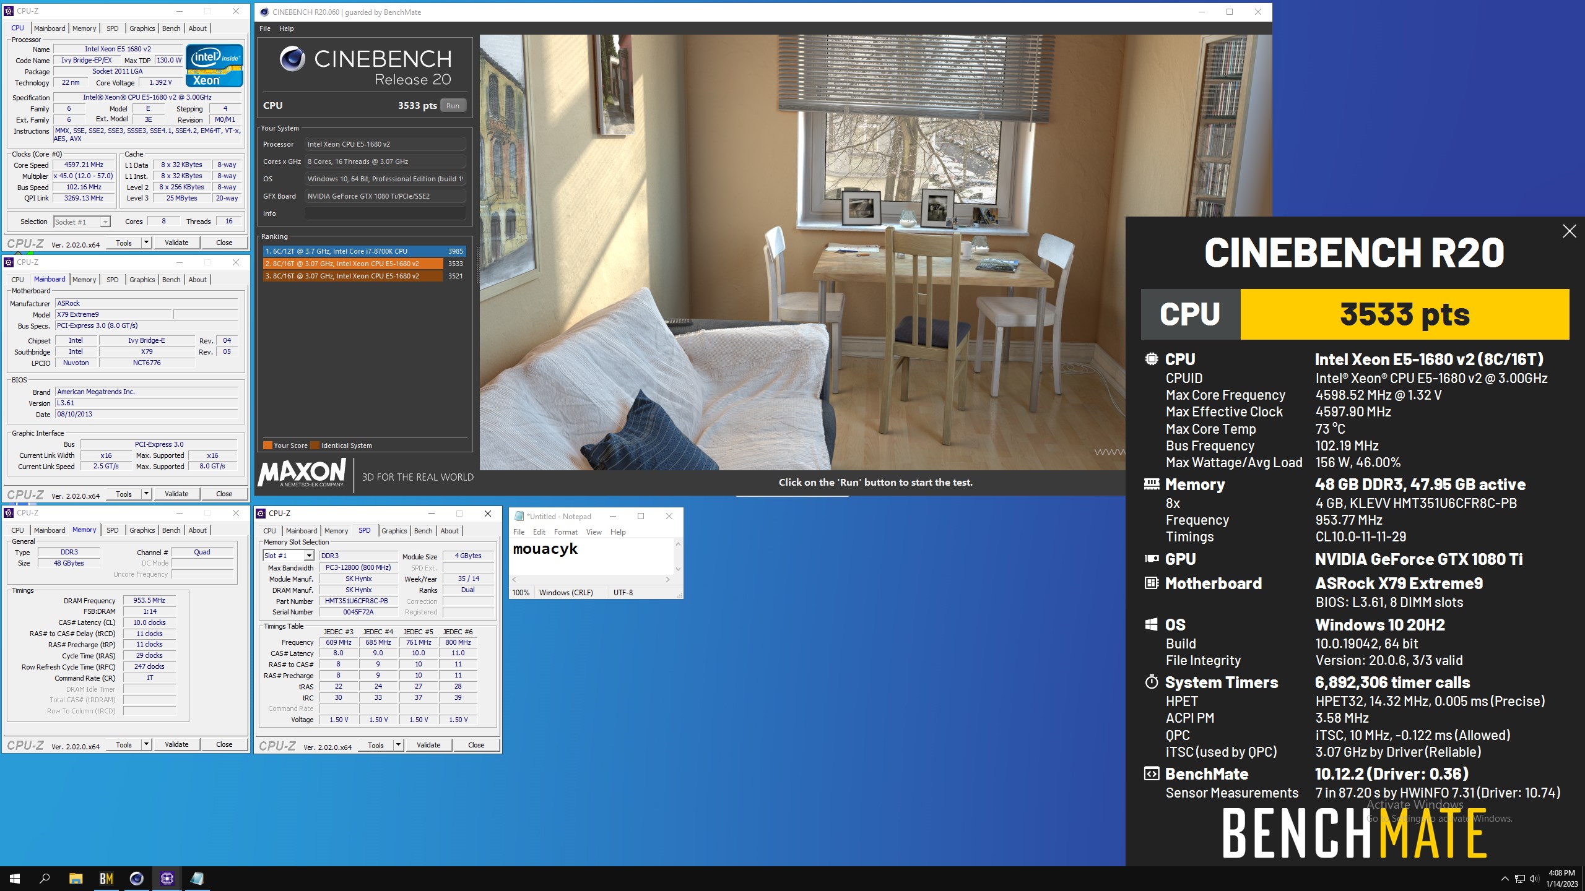Open the Notepad Edit menu
The height and width of the screenshot is (891, 1585).
click(x=539, y=532)
